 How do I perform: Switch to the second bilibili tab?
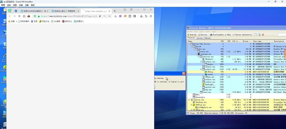[x=65, y=11]
